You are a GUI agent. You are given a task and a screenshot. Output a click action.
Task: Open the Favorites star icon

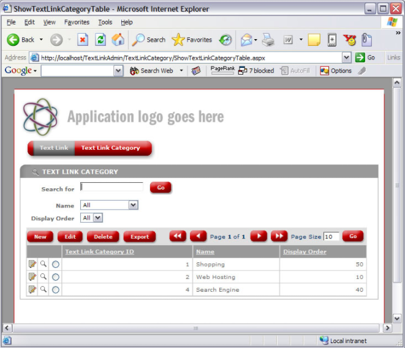[x=178, y=40]
